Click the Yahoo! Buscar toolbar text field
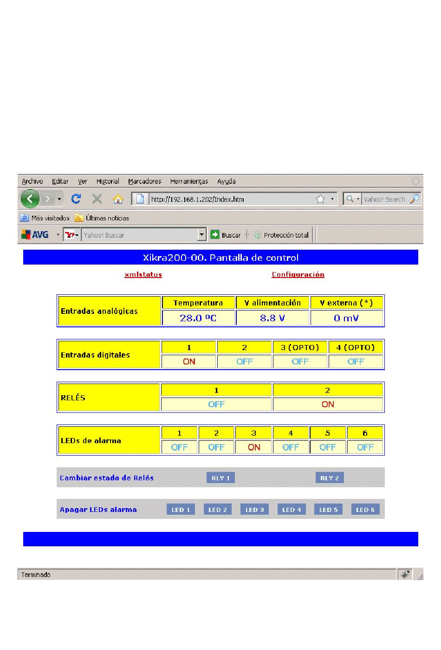This screenshot has width=441, height=650. 139,235
